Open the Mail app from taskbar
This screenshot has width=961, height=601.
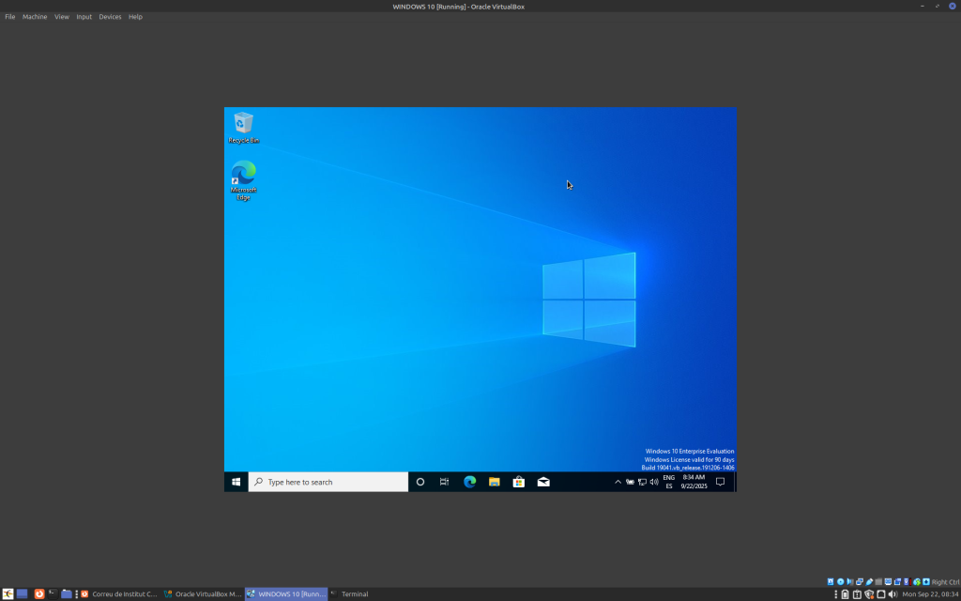coord(543,482)
